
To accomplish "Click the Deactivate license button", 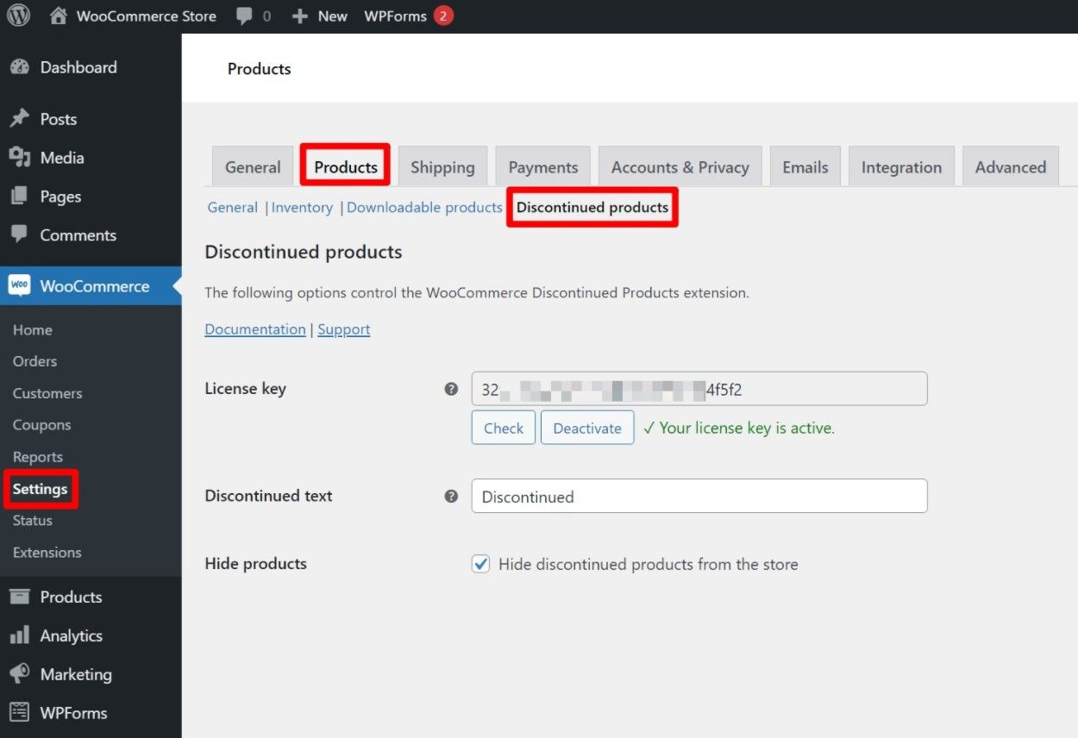I will (587, 428).
